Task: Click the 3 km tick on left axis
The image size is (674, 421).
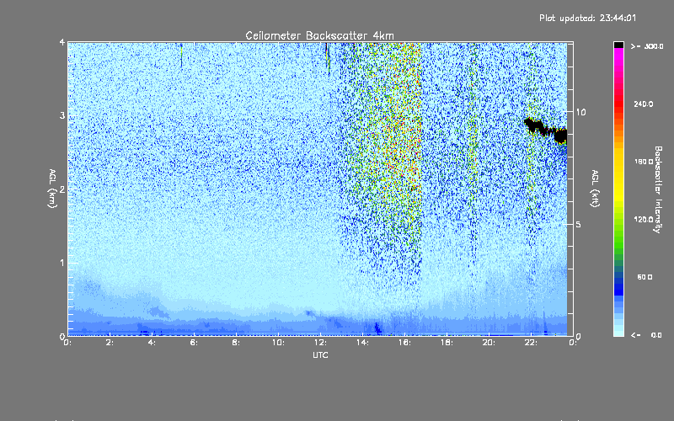Action: point(62,115)
